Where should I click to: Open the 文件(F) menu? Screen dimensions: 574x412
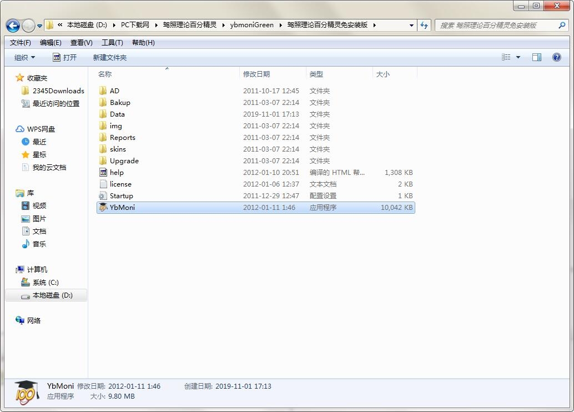(20, 43)
